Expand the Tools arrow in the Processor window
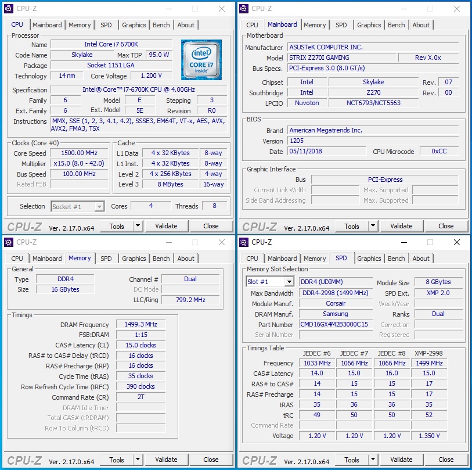The width and height of the screenshot is (472, 470). (138, 226)
